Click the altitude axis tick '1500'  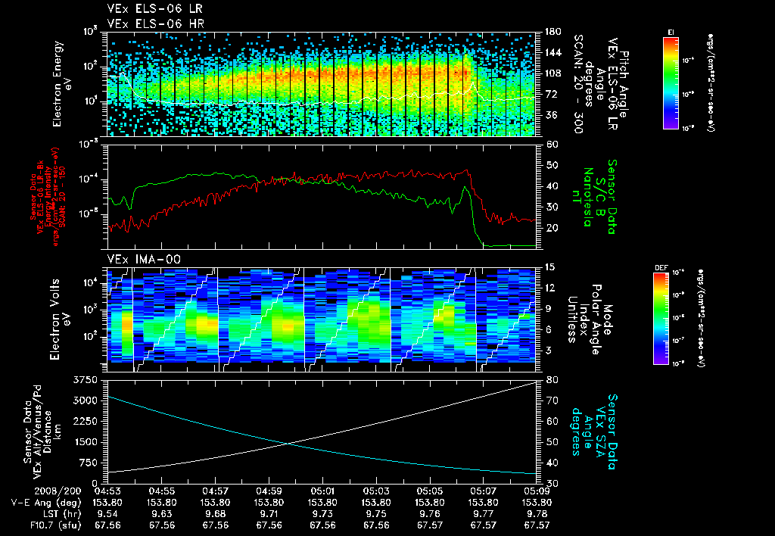coord(85,442)
